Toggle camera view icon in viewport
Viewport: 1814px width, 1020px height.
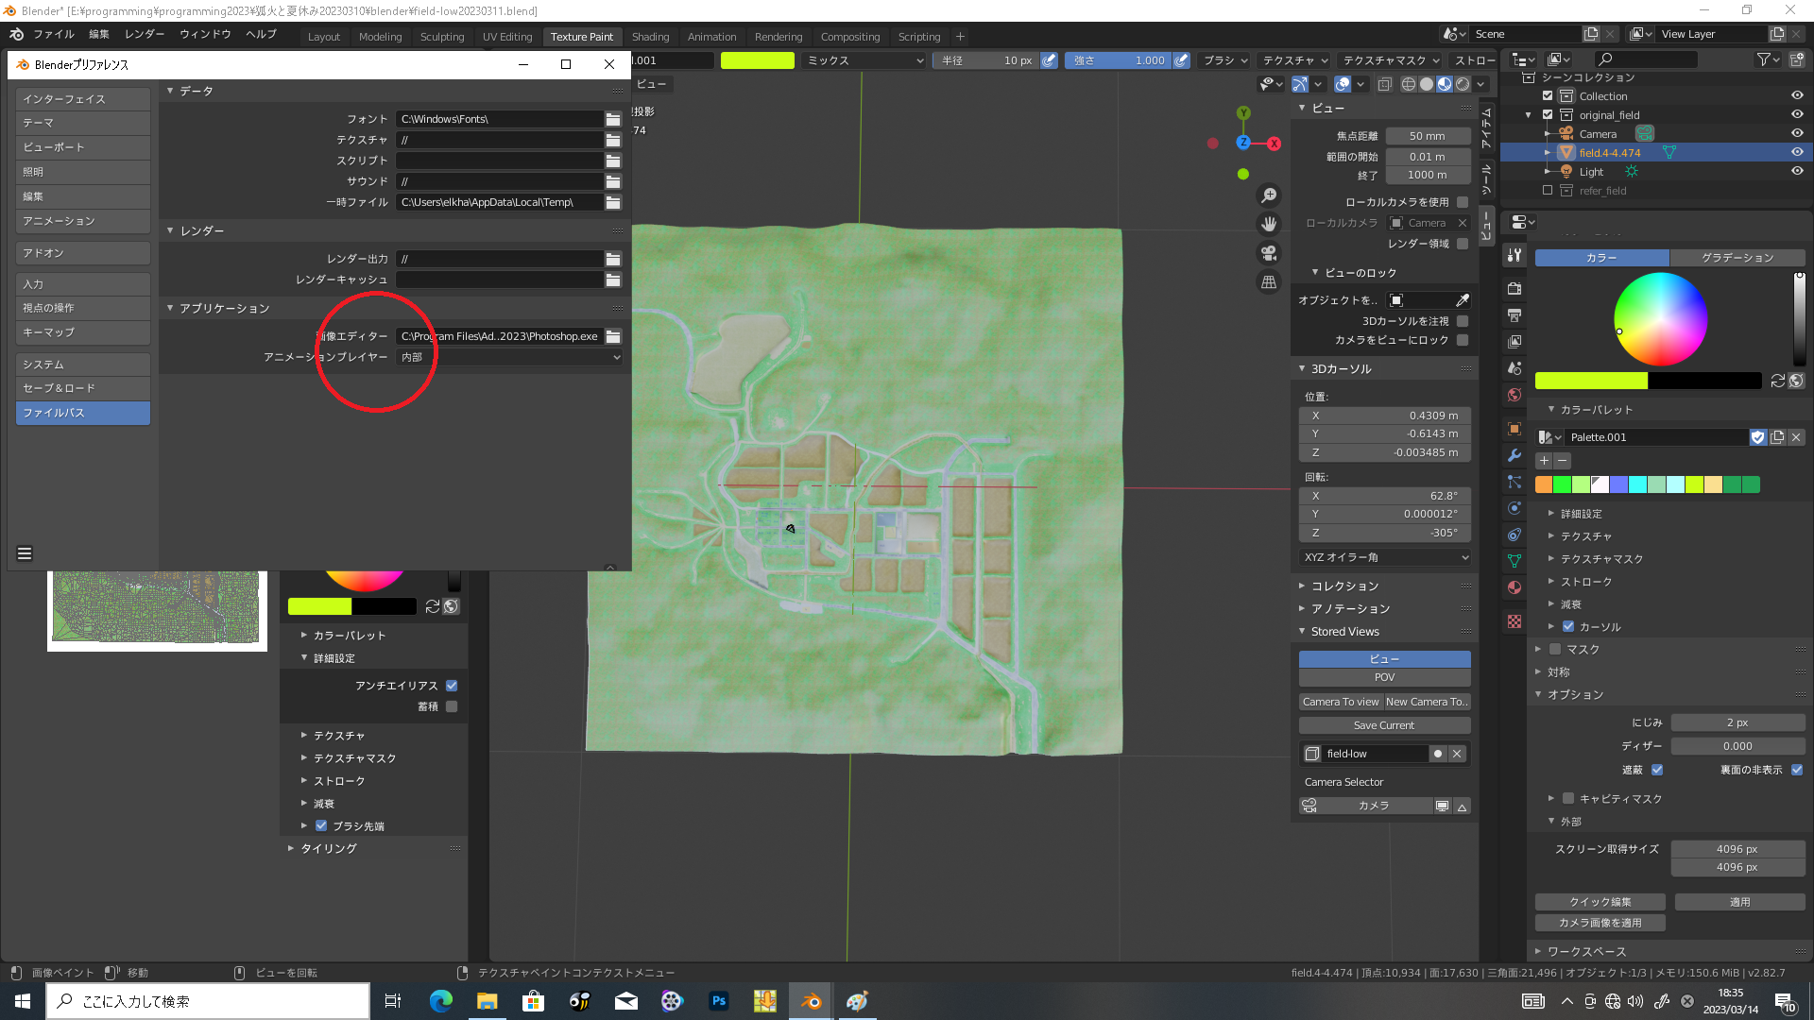click(1269, 253)
